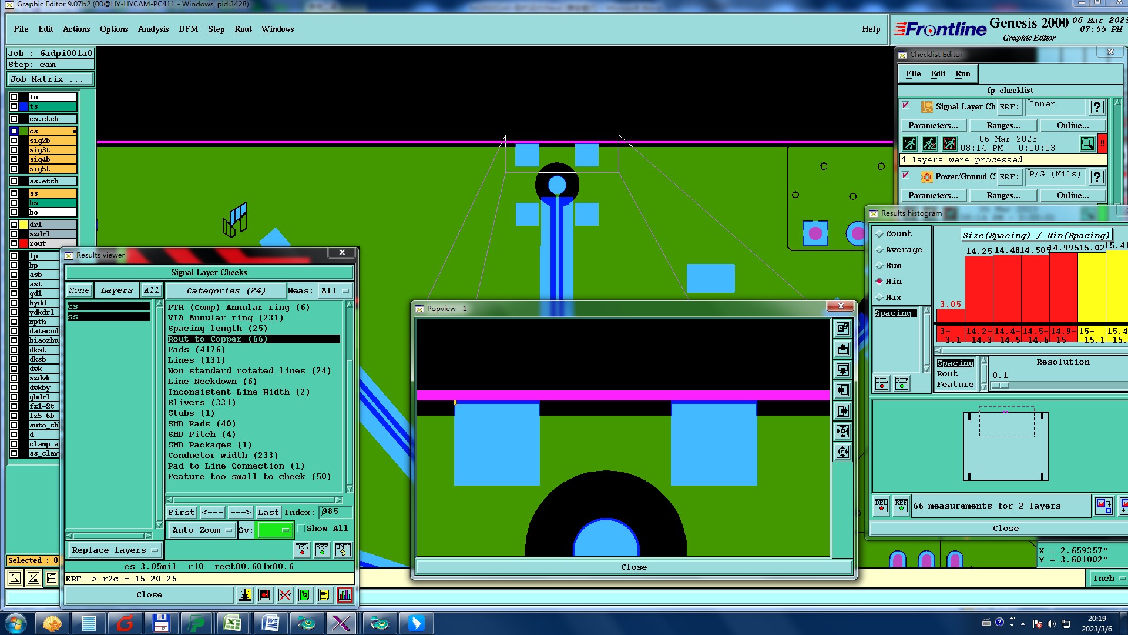Click Close button in Popview window
The width and height of the screenshot is (1128, 635).
tap(633, 567)
